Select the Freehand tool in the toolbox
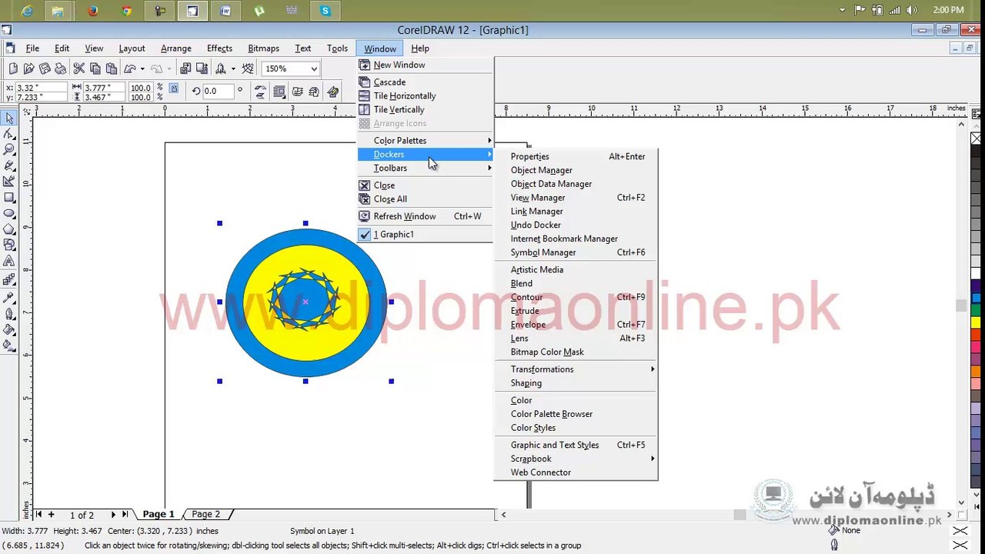The image size is (985, 554). [9, 165]
